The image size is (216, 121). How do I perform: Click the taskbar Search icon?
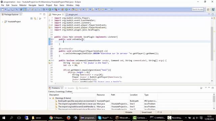[x=11, y=118]
